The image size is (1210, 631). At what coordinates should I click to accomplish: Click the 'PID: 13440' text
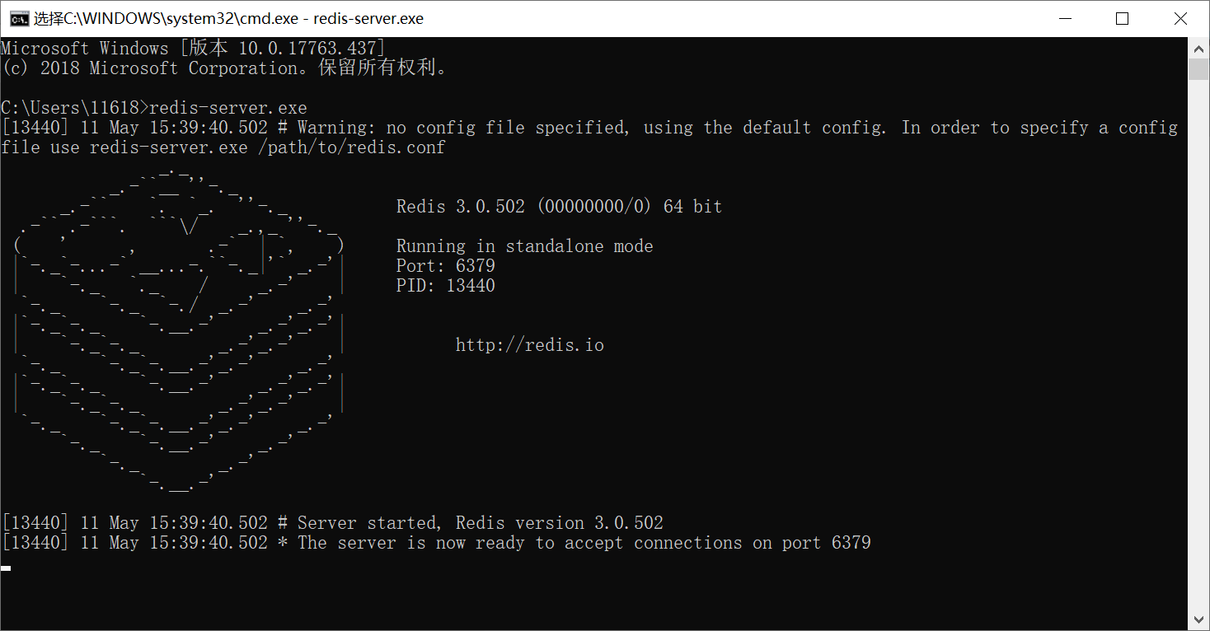point(445,286)
